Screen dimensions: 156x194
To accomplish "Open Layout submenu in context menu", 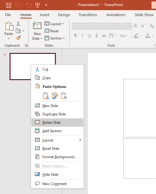I will coord(57,140).
